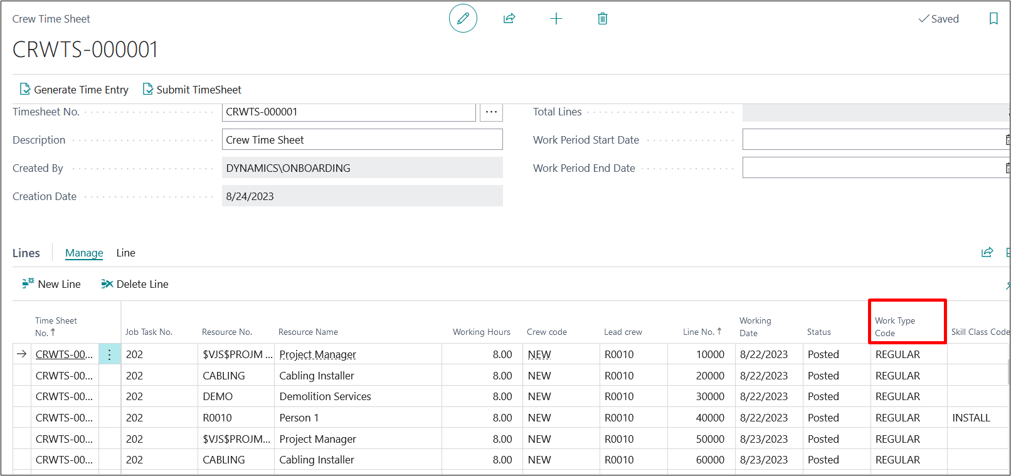This screenshot has height=476, width=1011.
Task: Click the Line No. column header
Action: point(702,332)
